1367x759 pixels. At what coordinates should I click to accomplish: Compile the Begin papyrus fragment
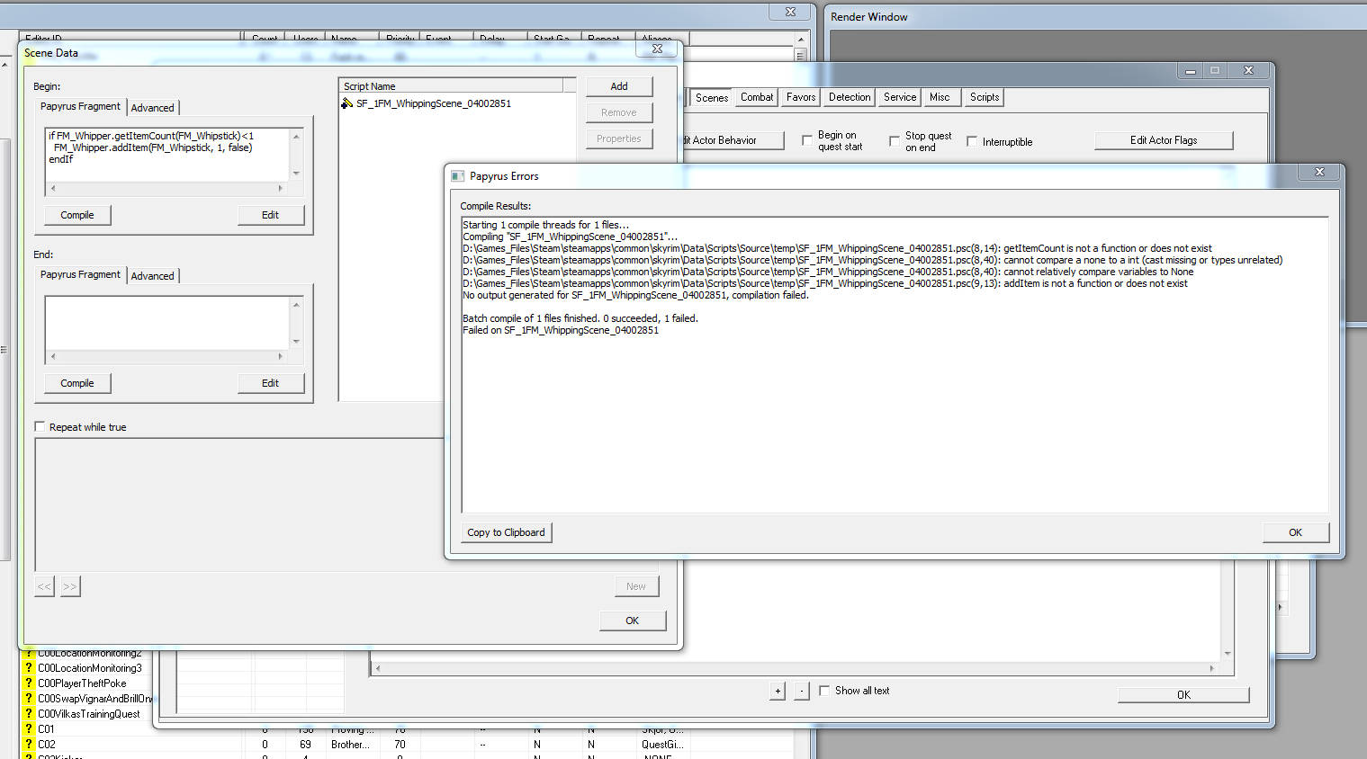click(77, 215)
